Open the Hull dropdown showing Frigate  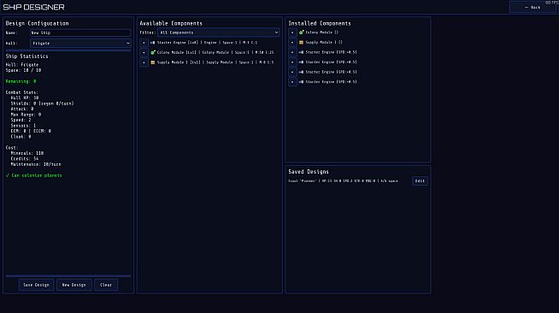80,43
